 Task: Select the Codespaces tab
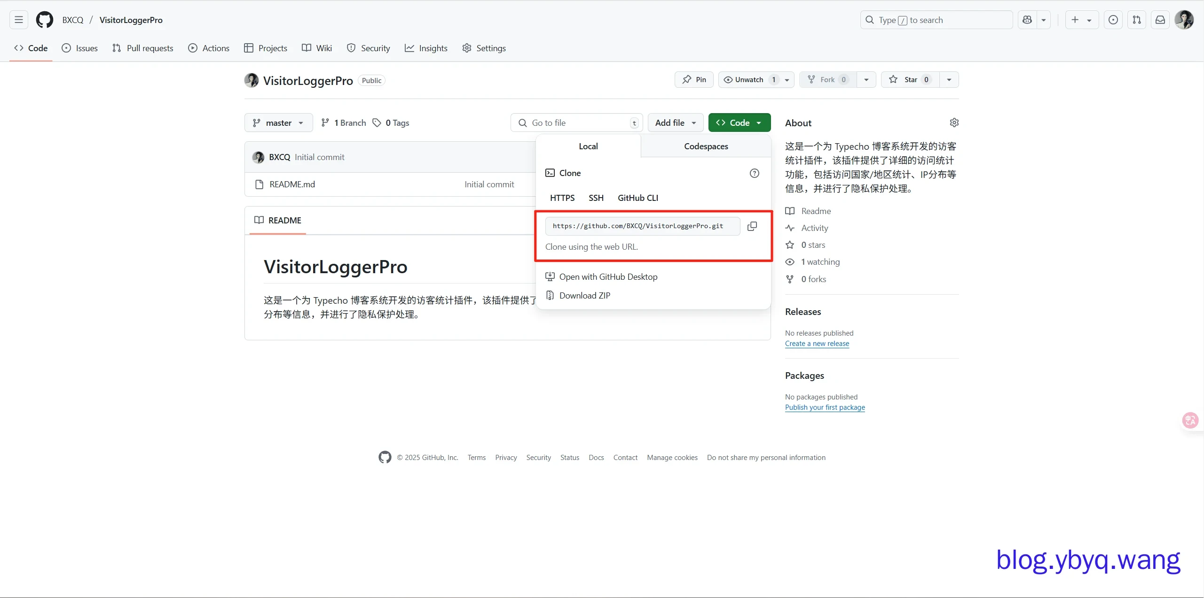(x=706, y=146)
